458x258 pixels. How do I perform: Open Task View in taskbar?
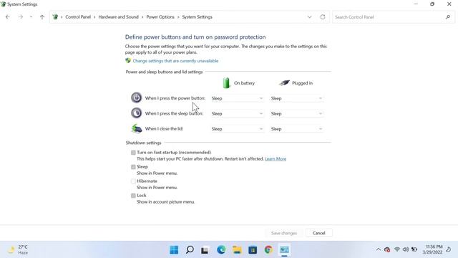(x=205, y=250)
